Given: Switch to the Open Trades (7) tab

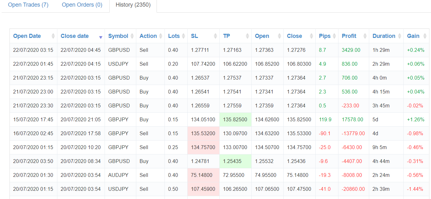Looking at the screenshot, I should pos(28,5).
